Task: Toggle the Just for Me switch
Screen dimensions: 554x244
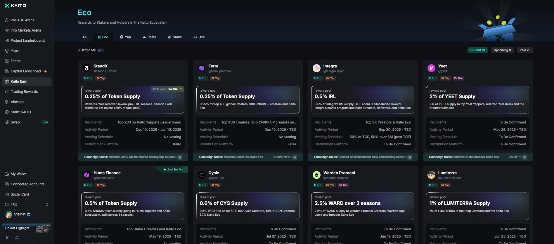Action: click(x=101, y=50)
